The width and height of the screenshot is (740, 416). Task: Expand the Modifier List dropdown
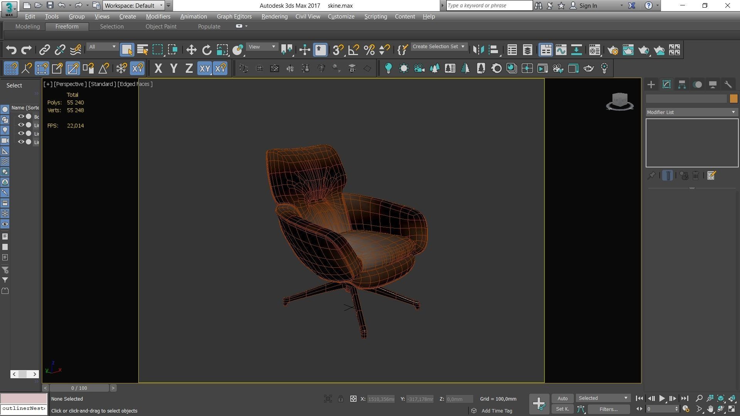pyautogui.click(x=692, y=112)
